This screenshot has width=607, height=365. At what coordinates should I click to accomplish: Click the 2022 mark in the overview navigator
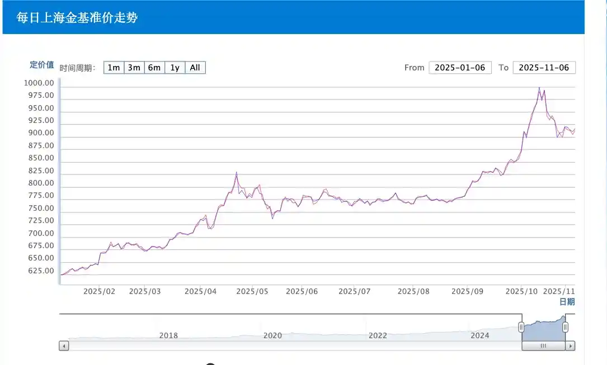pos(378,335)
